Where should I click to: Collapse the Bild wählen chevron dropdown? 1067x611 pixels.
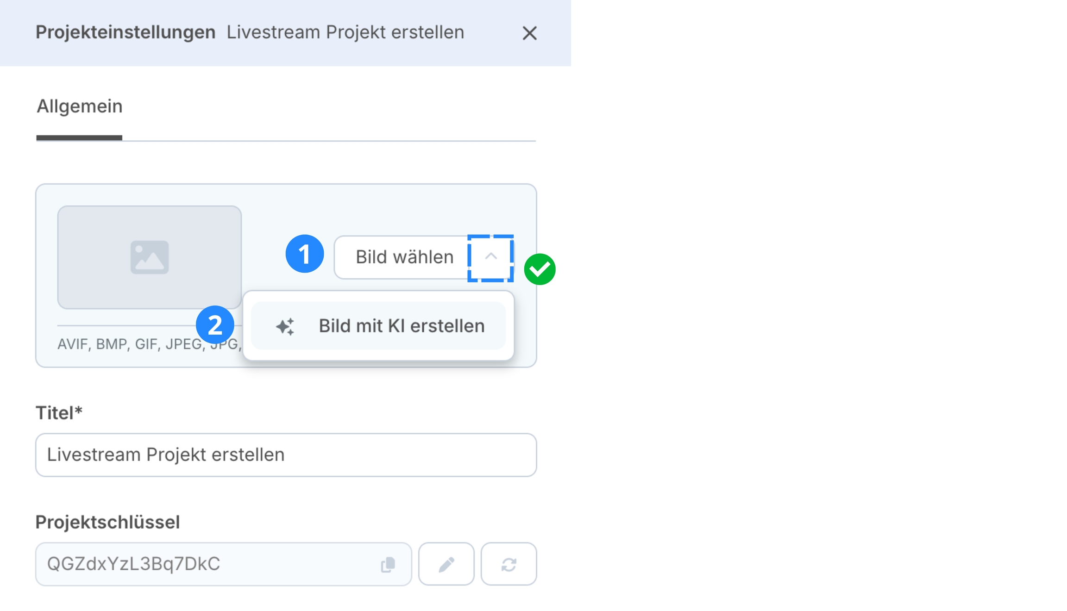490,257
